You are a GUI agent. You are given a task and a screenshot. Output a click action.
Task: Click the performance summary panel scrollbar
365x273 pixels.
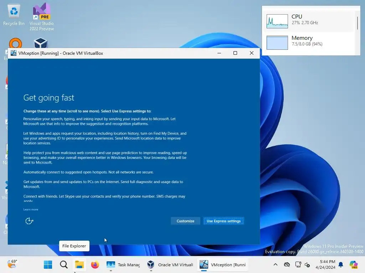point(358,23)
